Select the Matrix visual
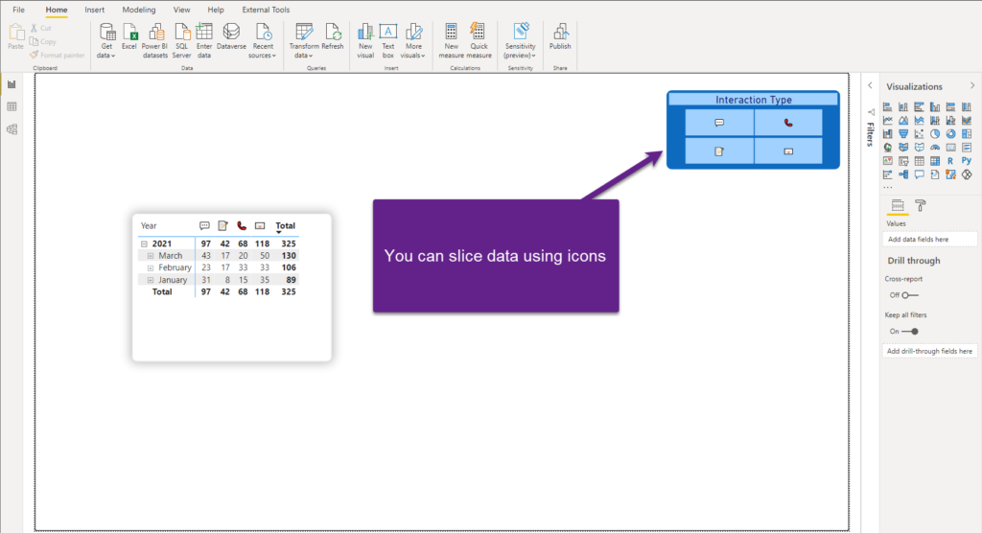 point(935,162)
